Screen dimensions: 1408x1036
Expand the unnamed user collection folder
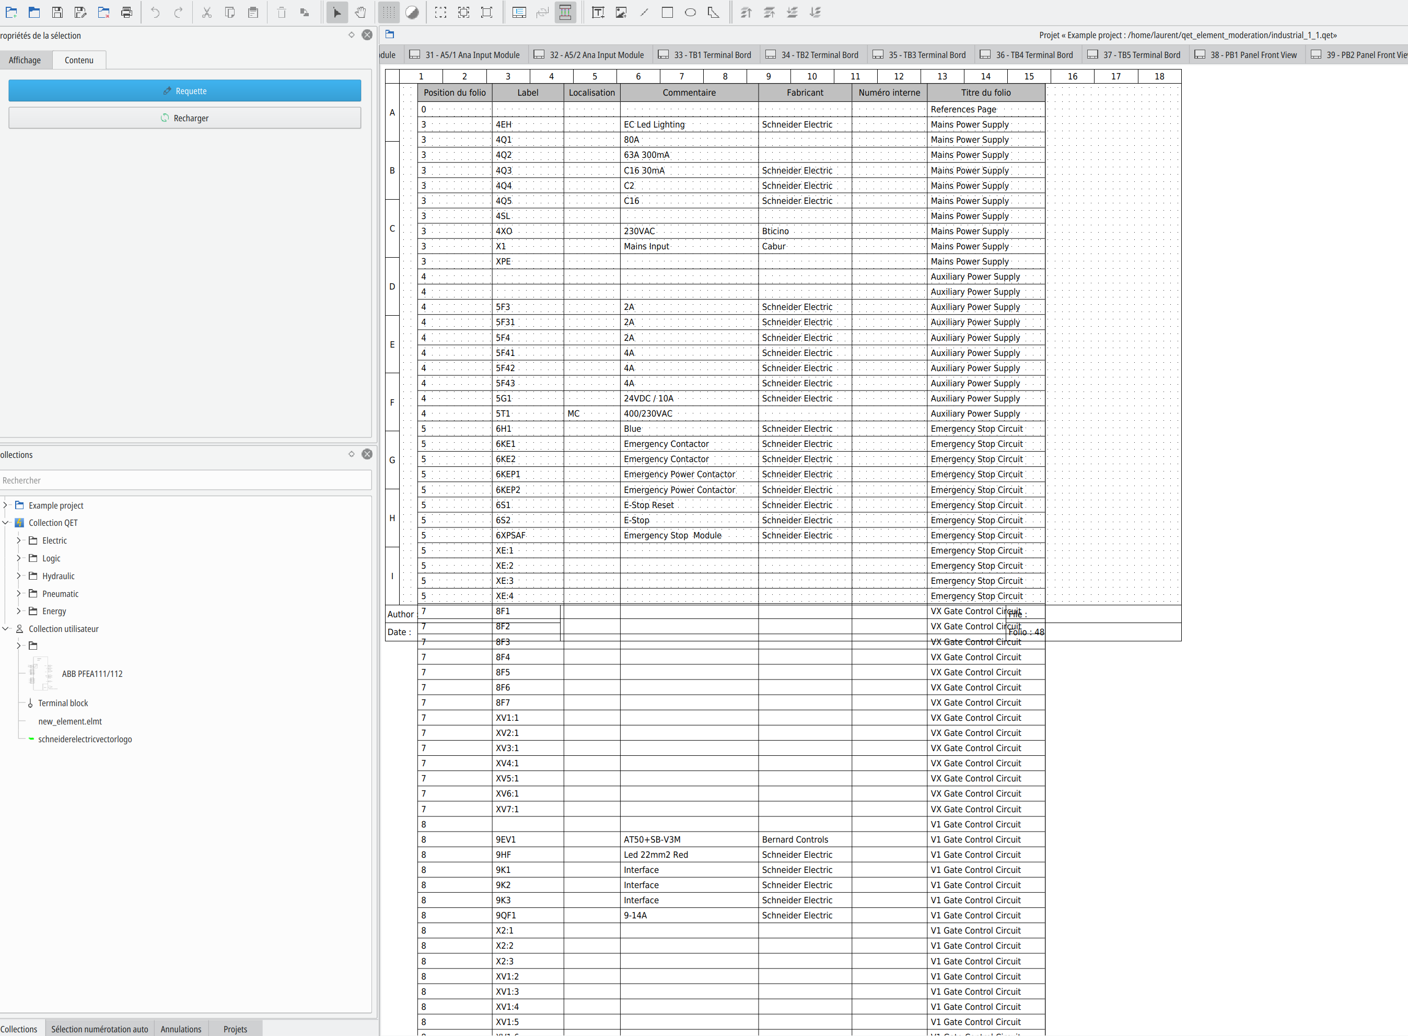(19, 646)
